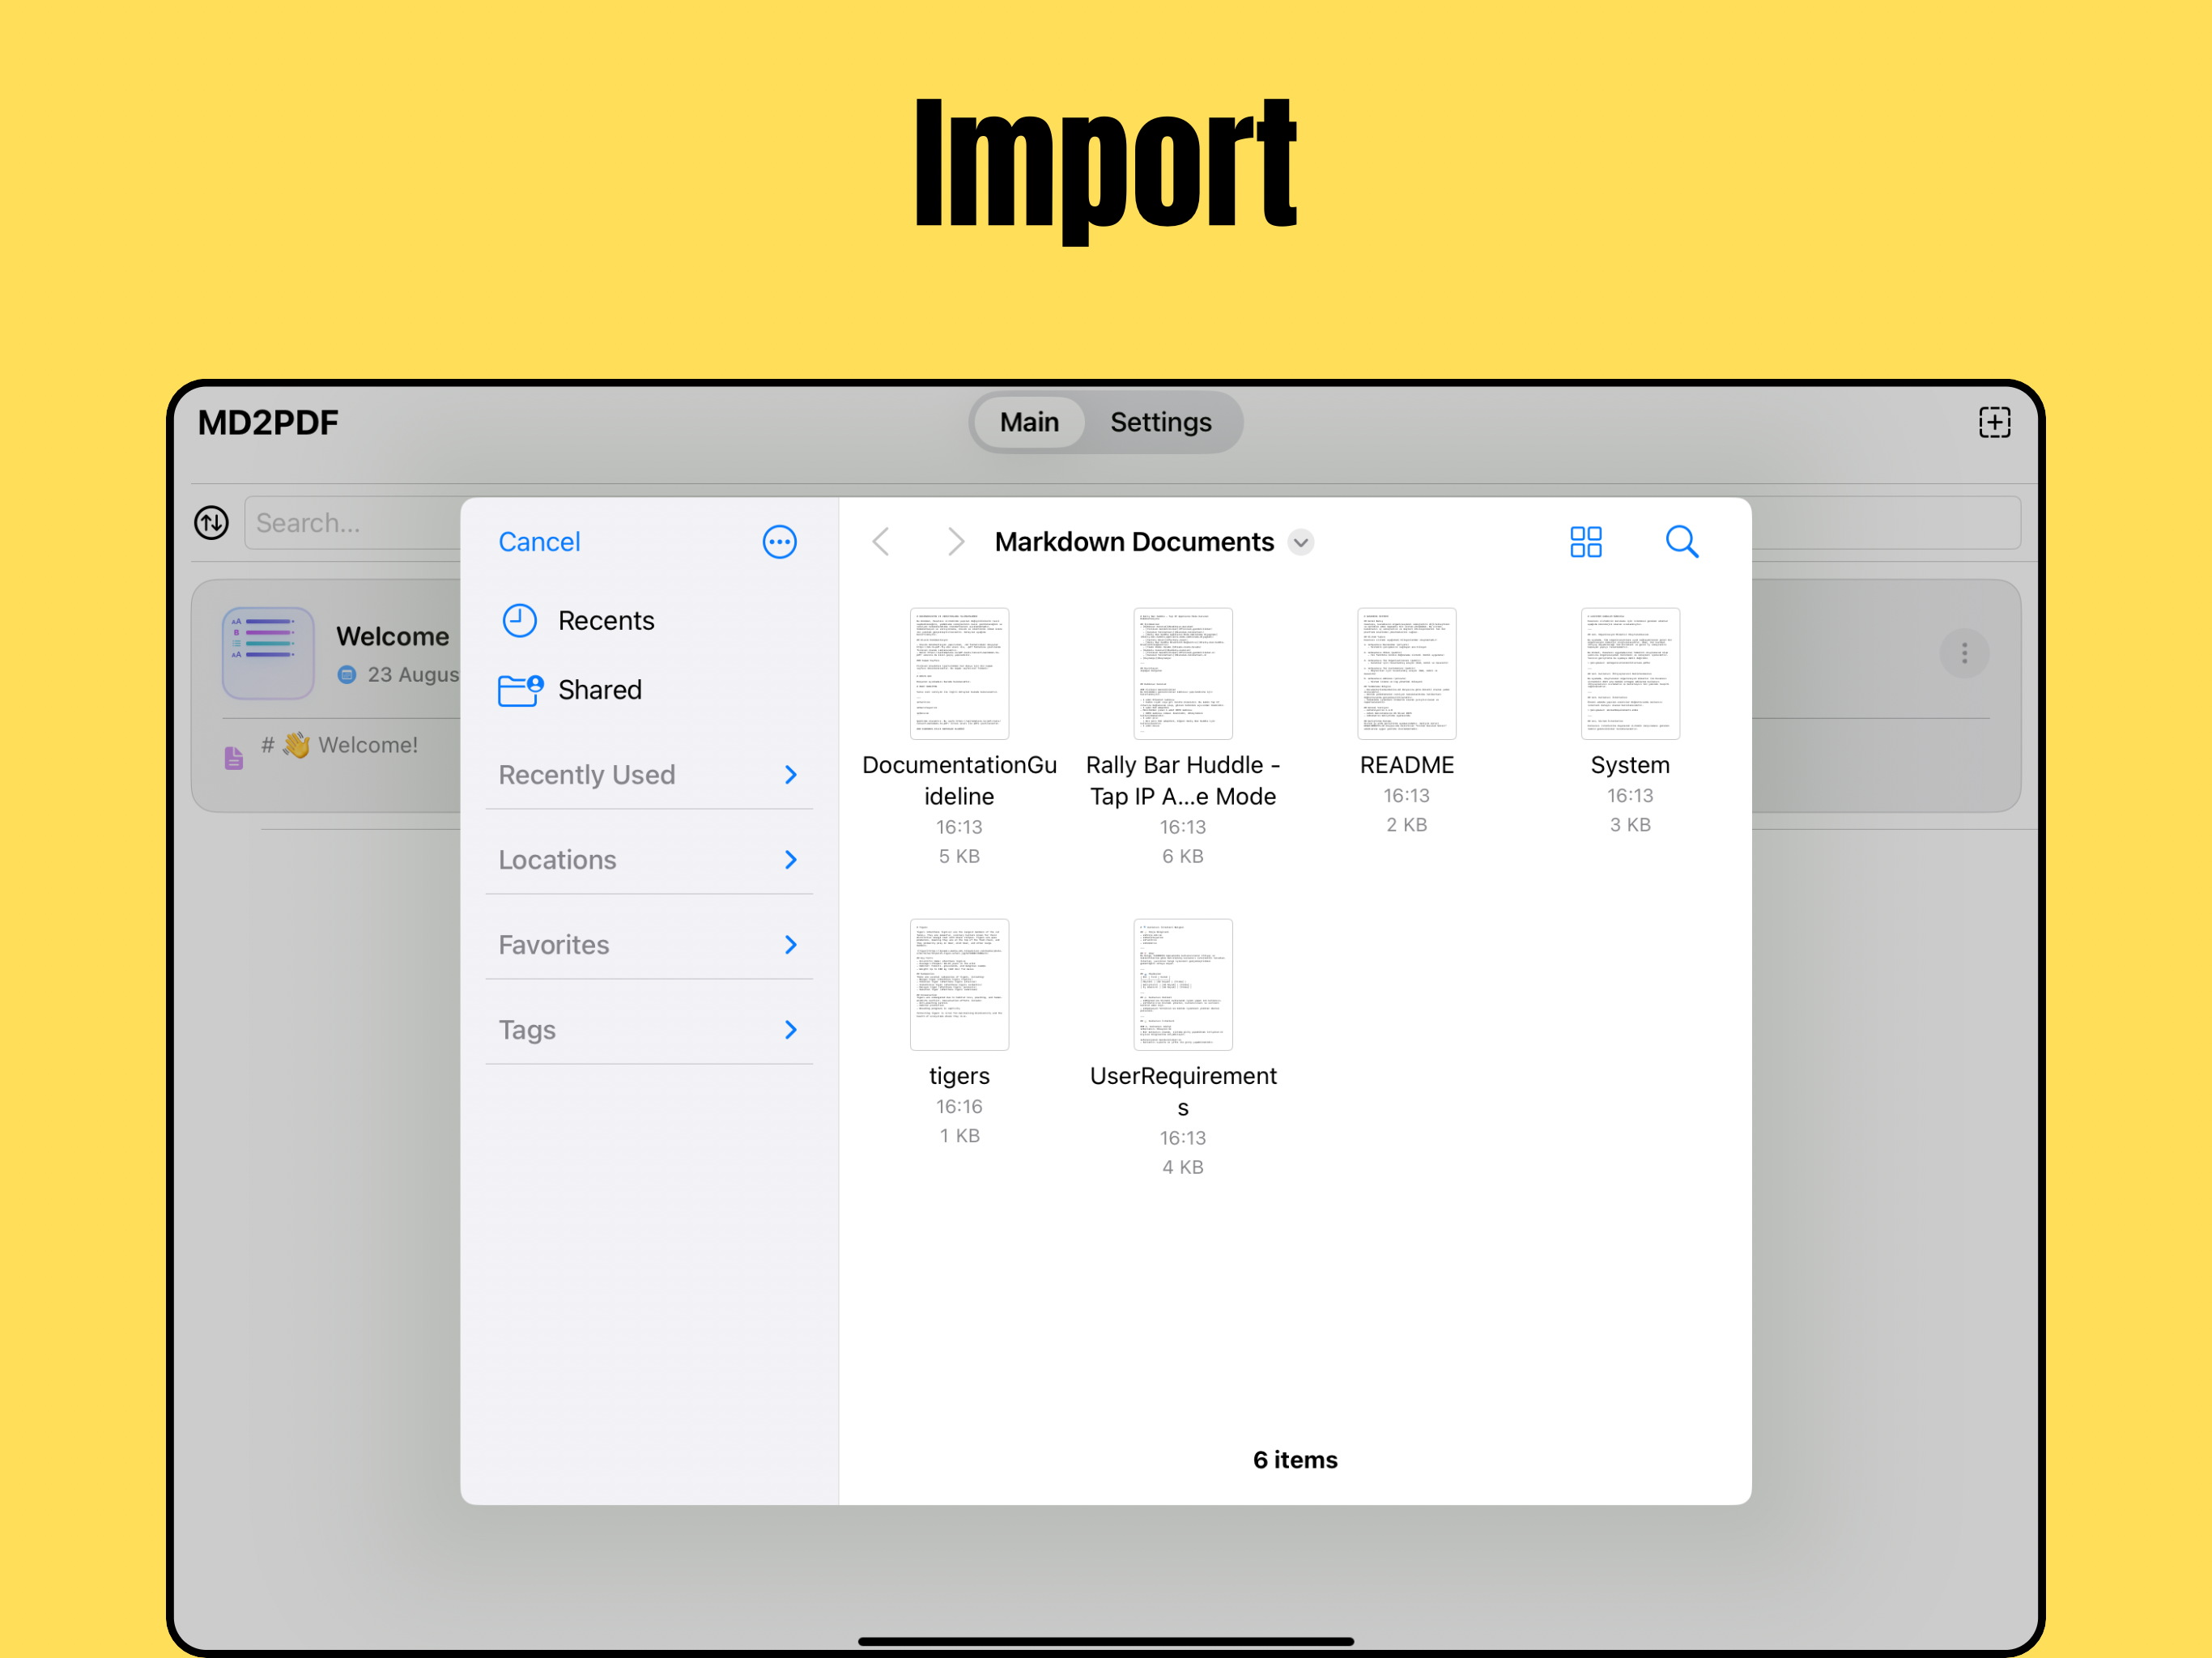2212x1658 pixels.
Task: Go back with the left chevron
Action: coord(881,542)
